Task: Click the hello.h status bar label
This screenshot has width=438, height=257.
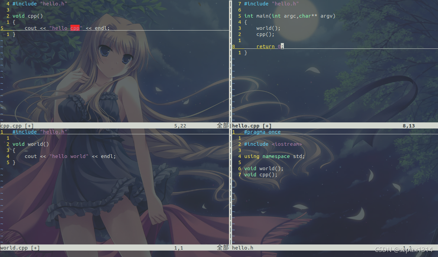Action: tap(243, 248)
